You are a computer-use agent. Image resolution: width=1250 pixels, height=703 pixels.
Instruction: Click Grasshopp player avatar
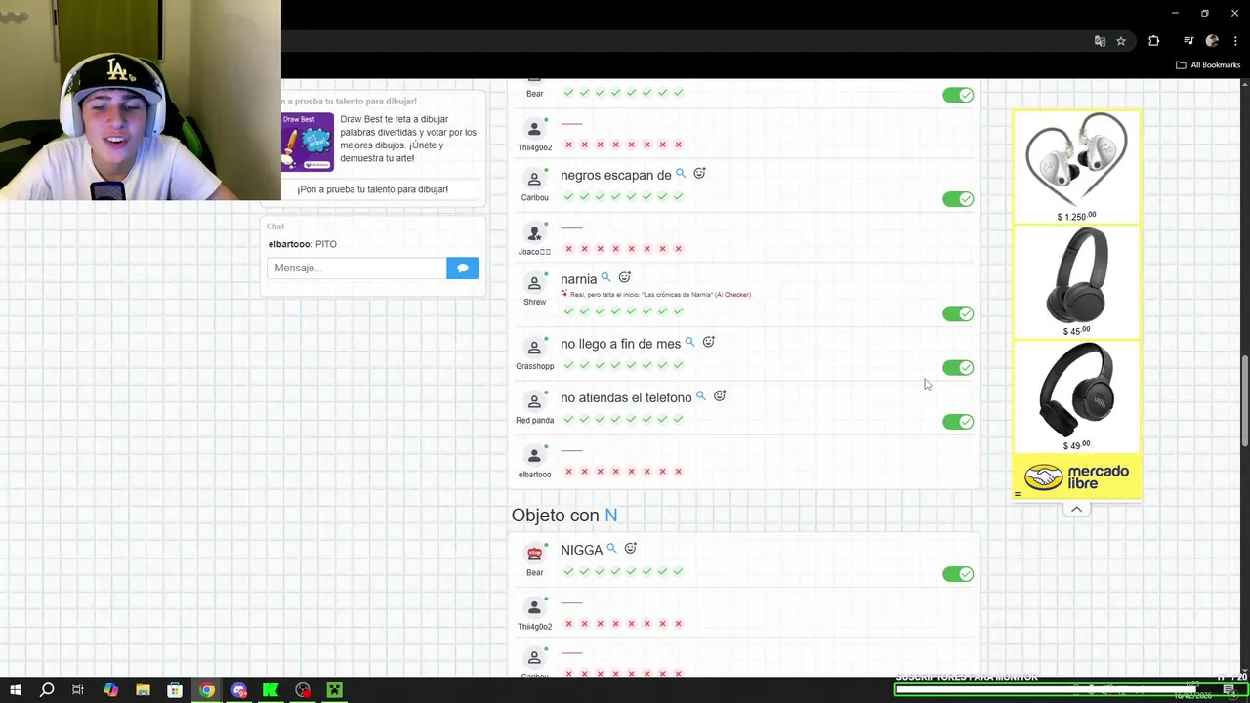(534, 348)
